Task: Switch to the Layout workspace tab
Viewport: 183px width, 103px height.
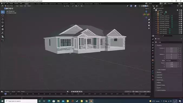Action: 27,4
